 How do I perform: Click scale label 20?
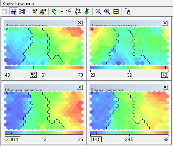pyautogui.click(x=93, y=75)
